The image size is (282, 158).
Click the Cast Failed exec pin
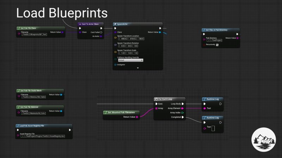(101, 32)
